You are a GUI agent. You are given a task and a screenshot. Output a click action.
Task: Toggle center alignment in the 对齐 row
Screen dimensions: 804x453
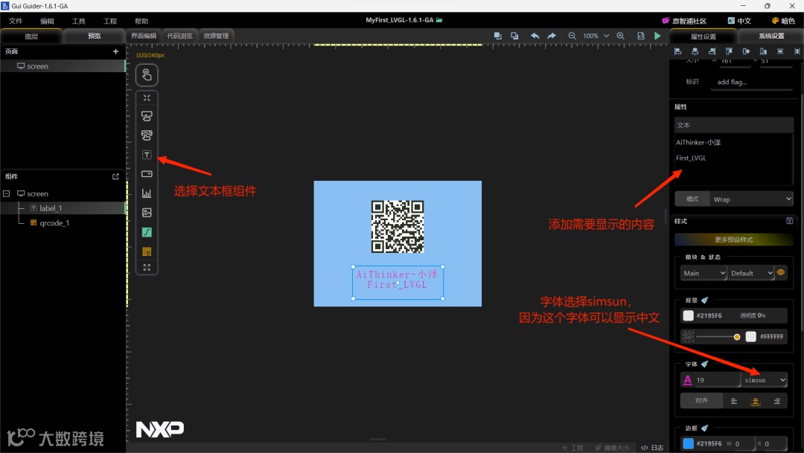click(755, 401)
